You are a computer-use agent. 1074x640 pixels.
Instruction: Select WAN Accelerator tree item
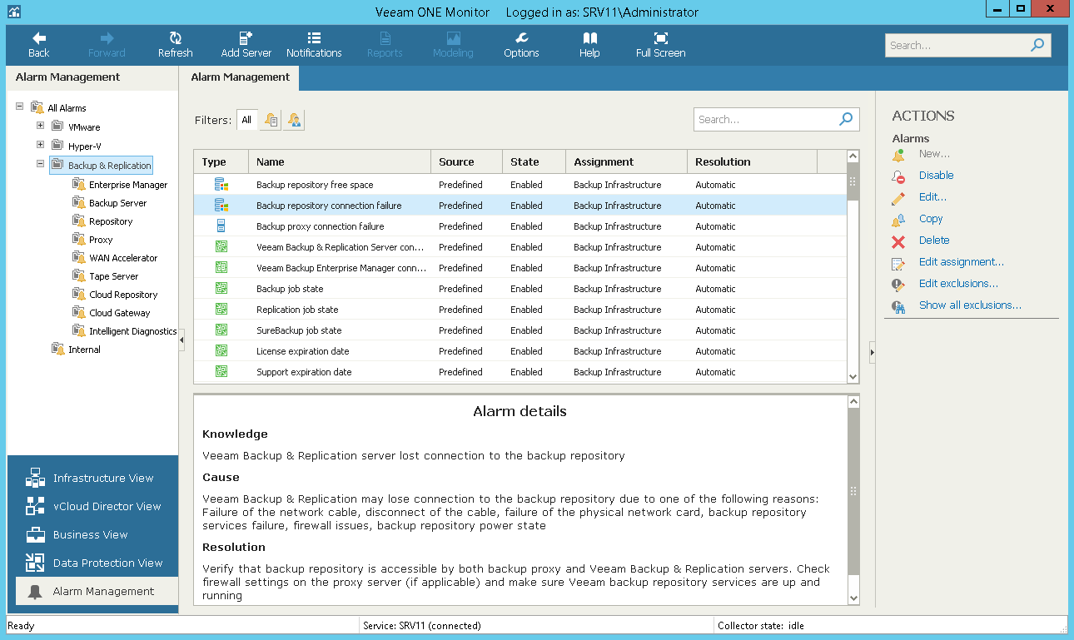123,258
